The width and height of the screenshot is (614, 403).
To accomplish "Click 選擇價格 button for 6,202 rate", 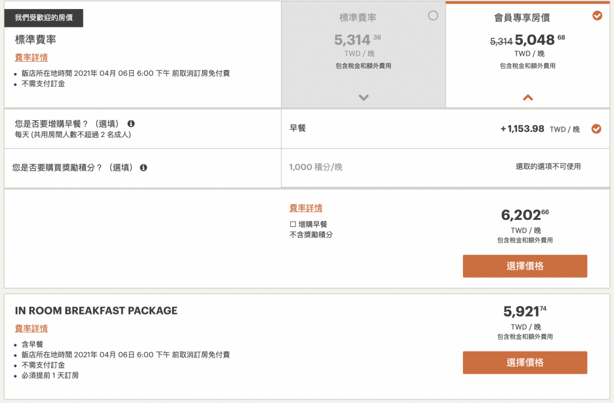I will coord(525,266).
